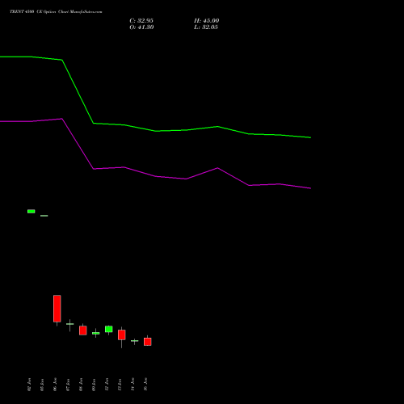The image size is (404, 404).
Task: Select the 05 Jan date label
Action: coord(42,385)
